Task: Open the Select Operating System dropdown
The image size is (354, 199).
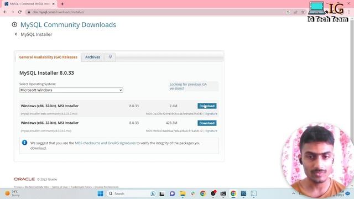Action: tap(71, 90)
